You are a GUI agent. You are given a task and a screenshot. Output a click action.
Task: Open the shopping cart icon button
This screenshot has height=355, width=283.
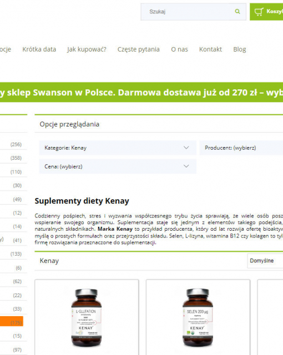(x=266, y=12)
